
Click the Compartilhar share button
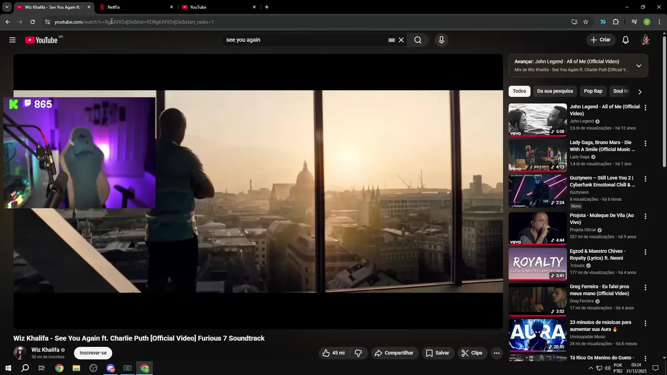(x=394, y=353)
